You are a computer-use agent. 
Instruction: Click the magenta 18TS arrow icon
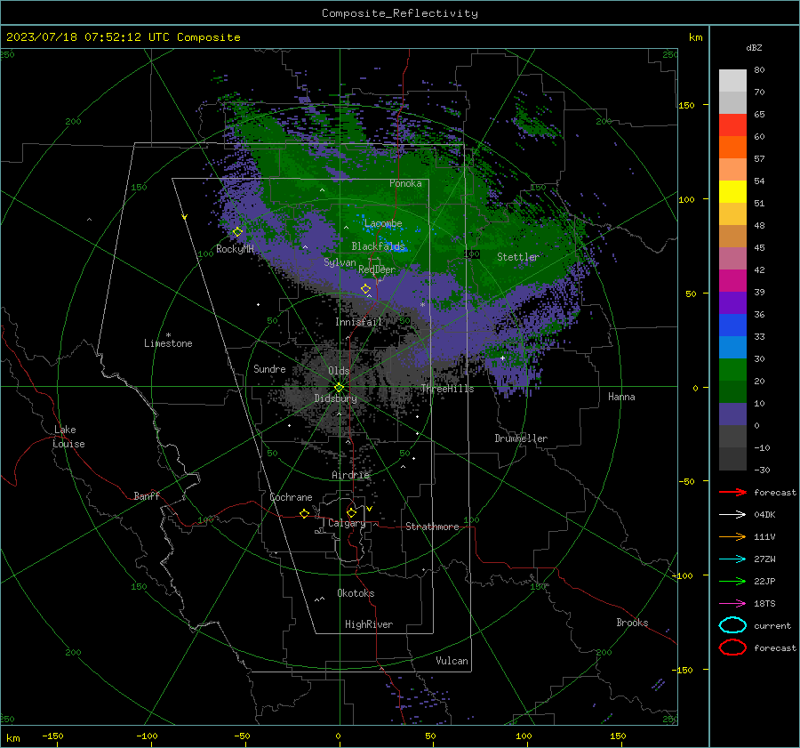click(732, 604)
